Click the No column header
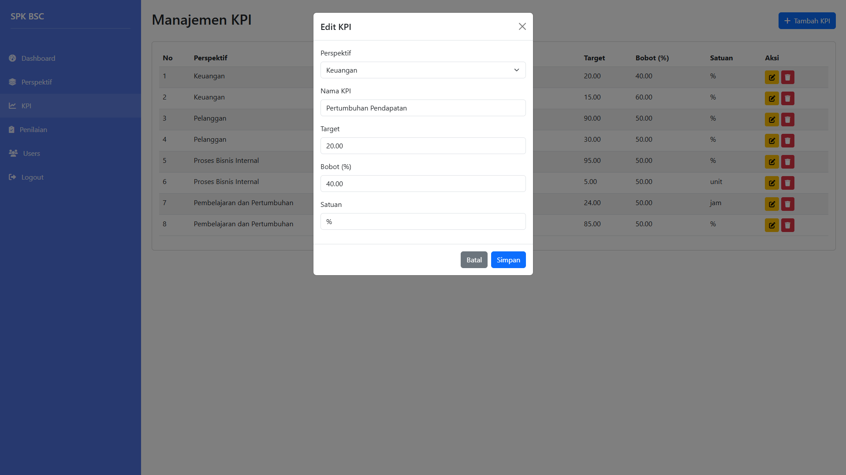 168,58
